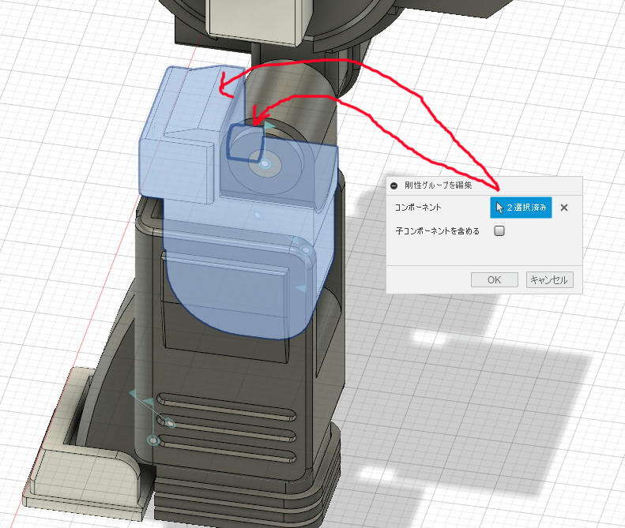This screenshot has width=625, height=528.
Task: Select the joint marker left of the lowest slots
Action: point(152,440)
